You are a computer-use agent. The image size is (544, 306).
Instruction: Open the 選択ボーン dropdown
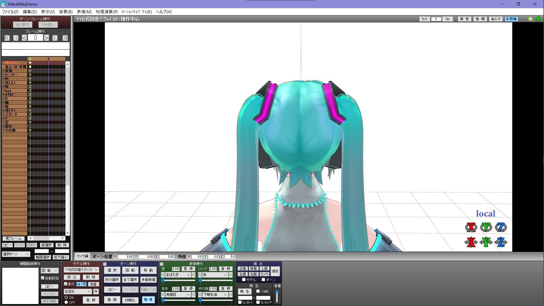[16, 254]
